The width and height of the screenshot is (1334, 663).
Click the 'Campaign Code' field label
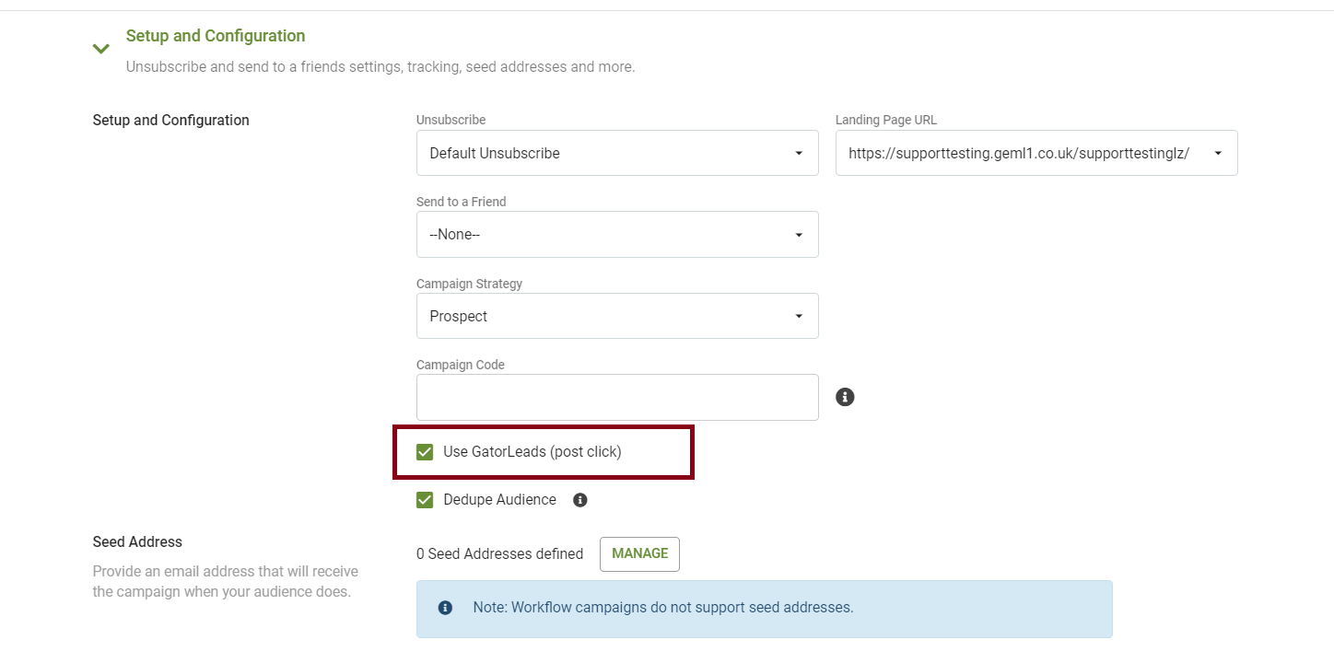coord(461,365)
